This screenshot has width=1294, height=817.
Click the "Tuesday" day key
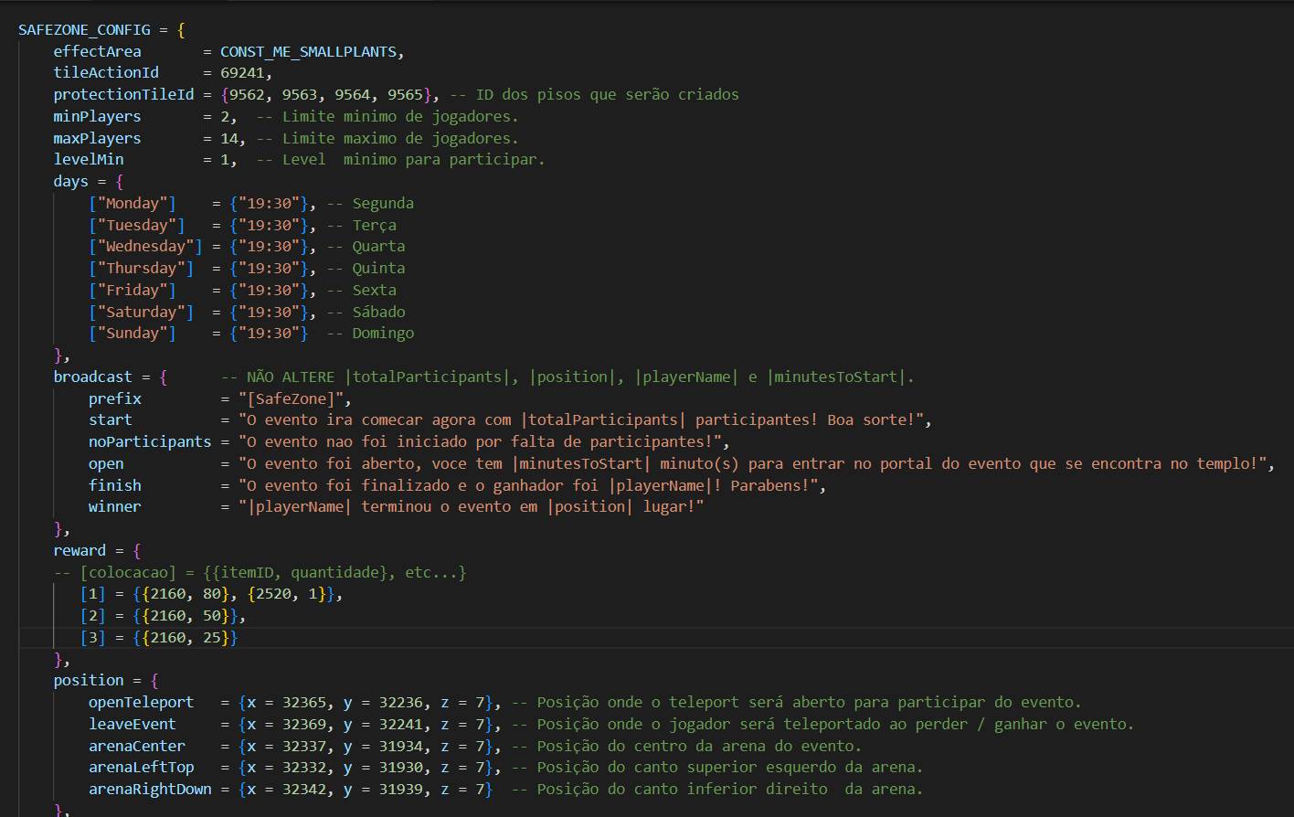pyautogui.click(x=137, y=226)
